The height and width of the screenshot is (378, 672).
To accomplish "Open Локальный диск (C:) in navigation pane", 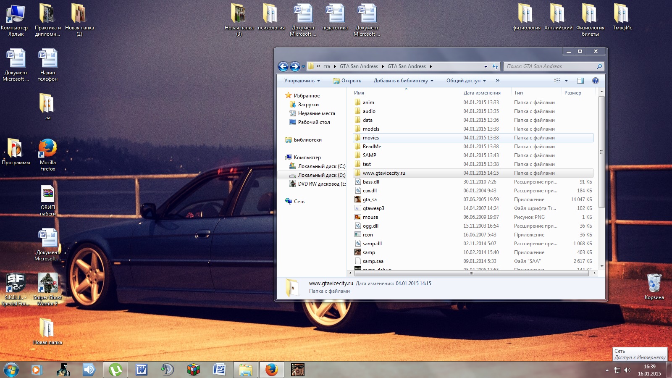I will click(321, 166).
